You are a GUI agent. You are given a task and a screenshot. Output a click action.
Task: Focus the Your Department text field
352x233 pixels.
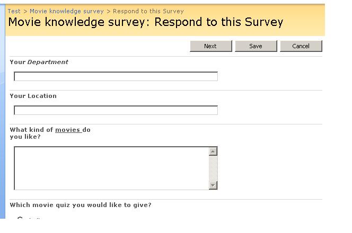(x=116, y=76)
